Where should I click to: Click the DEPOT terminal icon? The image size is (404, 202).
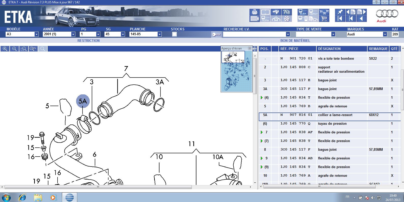[x=313, y=12]
